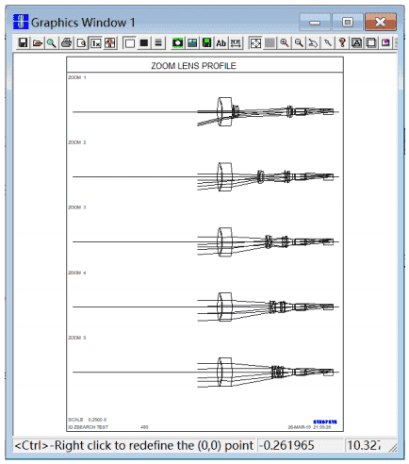Click the ZOOM 3 lens drawing
This screenshot has width=409, height=464.
[x=269, y=242]
